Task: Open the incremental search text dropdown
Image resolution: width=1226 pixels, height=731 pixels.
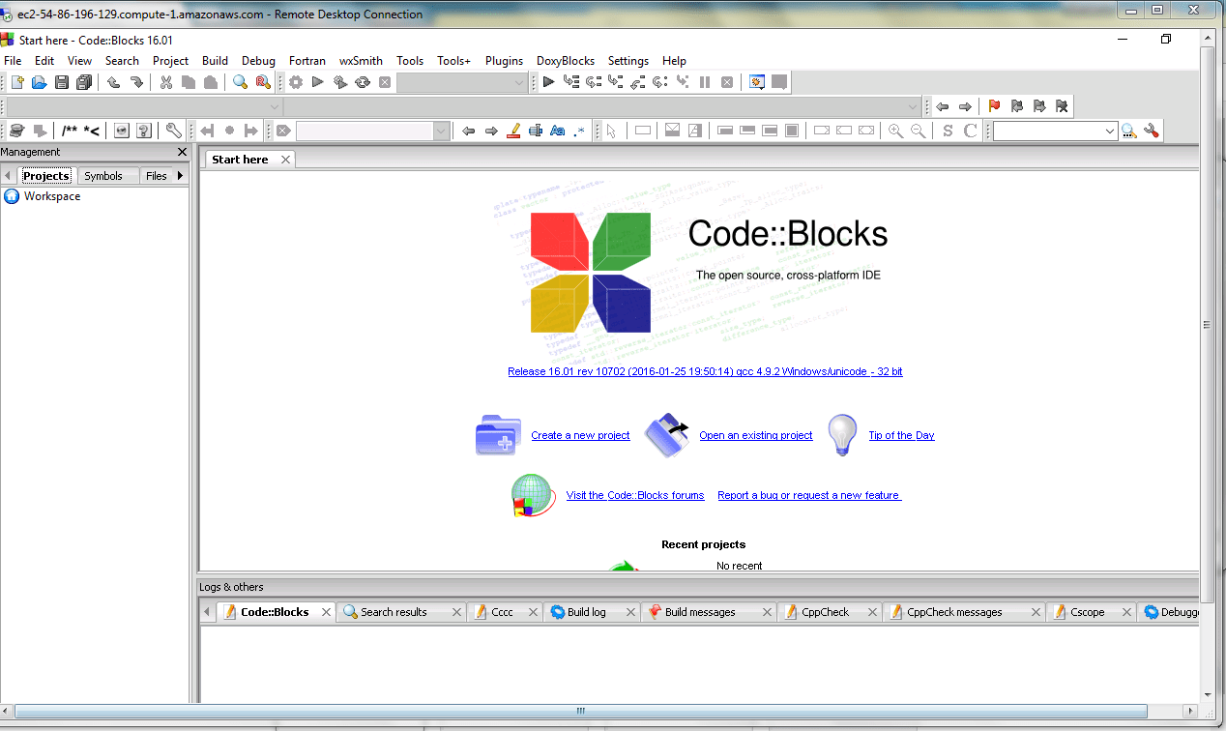Action: 441,131
